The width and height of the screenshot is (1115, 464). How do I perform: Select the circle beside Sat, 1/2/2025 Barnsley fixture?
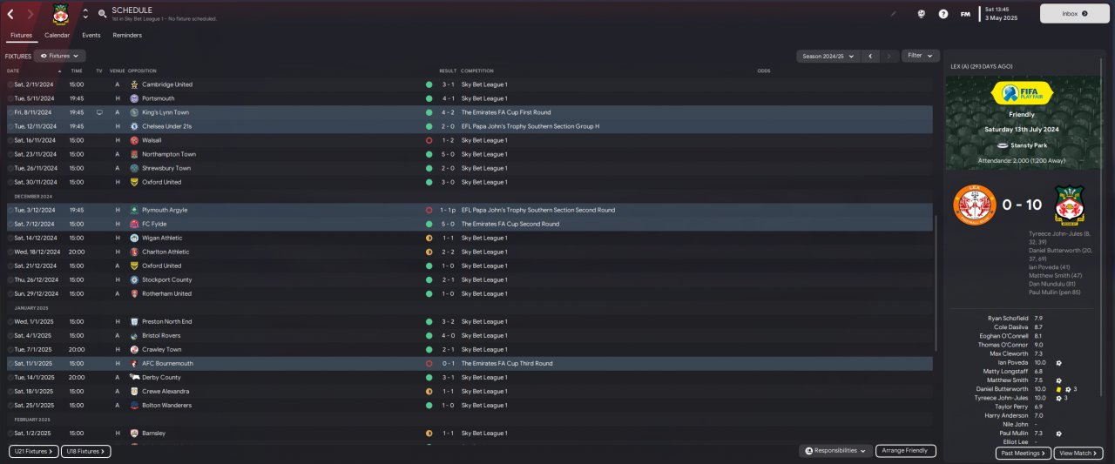click(x=10, y=433)
